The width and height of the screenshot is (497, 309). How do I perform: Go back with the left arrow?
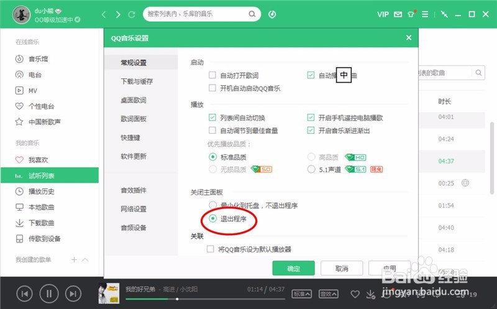[104, 14]
